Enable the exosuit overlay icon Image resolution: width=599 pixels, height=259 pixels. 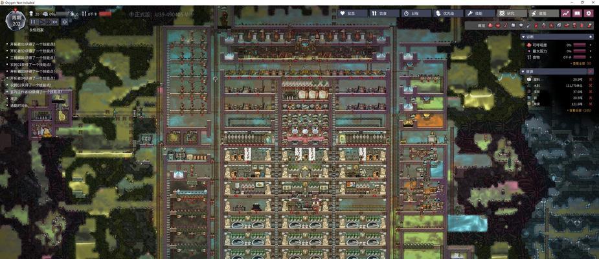point(574,25)
